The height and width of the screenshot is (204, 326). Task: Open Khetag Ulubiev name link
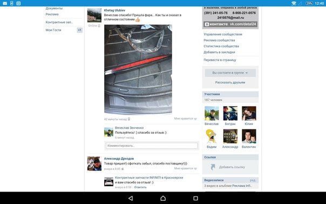[x=114, y=10]
